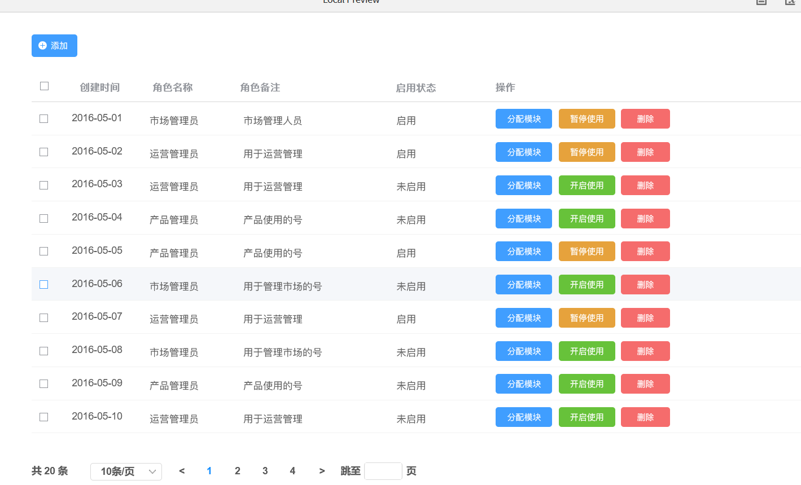Delete the 2016-05-08 role
Image resolution: width=801 pixels, height=485 pixels.
point(645,351)
